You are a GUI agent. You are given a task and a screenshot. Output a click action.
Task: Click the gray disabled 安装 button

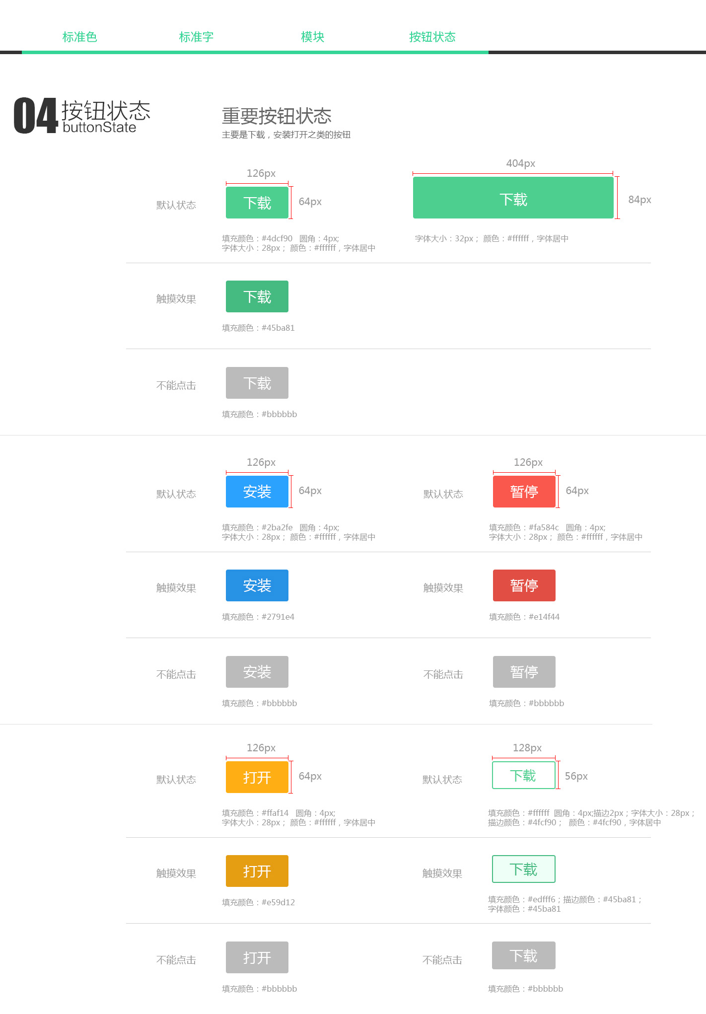click(x=257, y=672)
